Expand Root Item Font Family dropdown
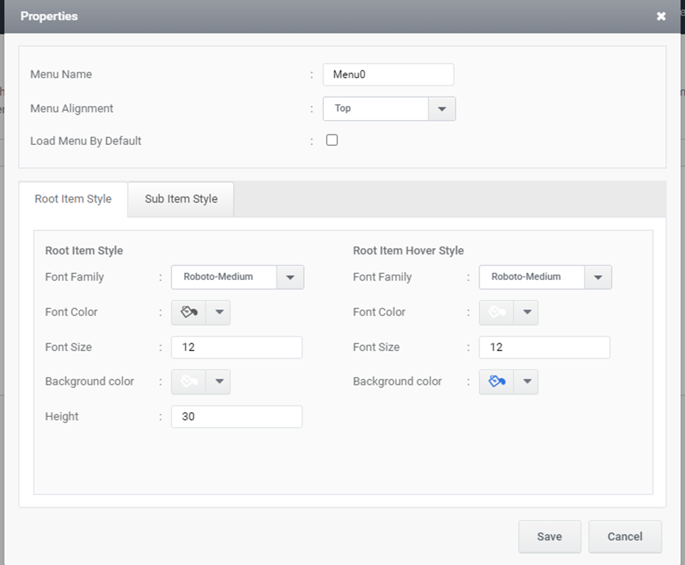685x565 pixels. coord(290,277)
